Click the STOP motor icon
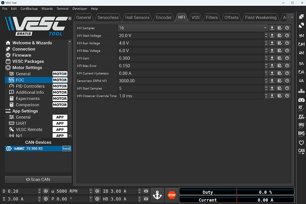Viewport: 306px width, 204px height. click(171, 195)
